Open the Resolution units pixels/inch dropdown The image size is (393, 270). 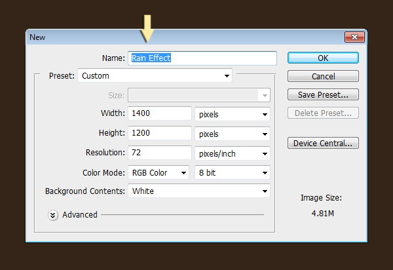point(233,153)
